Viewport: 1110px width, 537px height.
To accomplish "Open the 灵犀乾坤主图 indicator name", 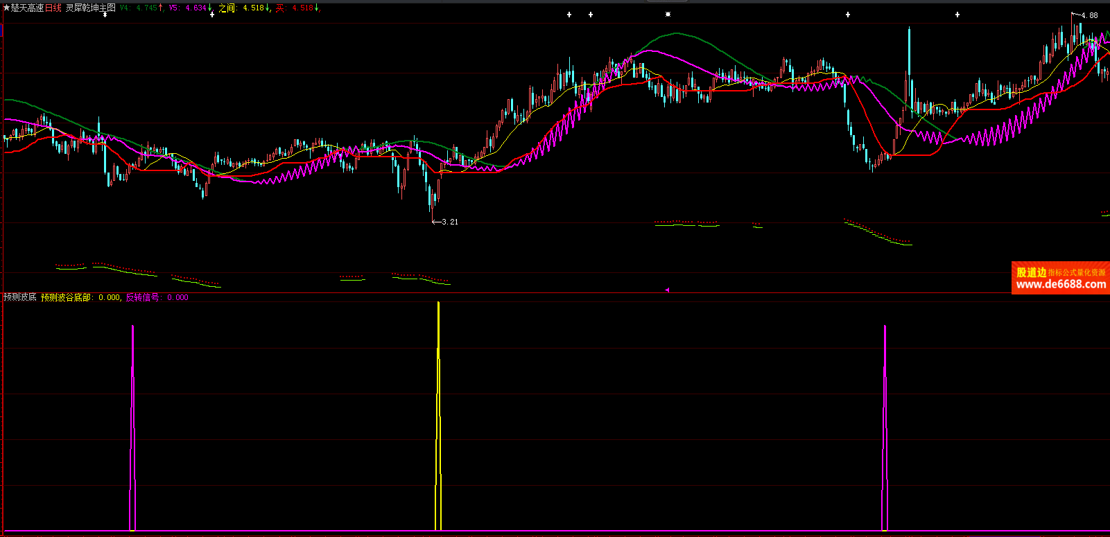I will pyautogui.click(x=90, y=8).
